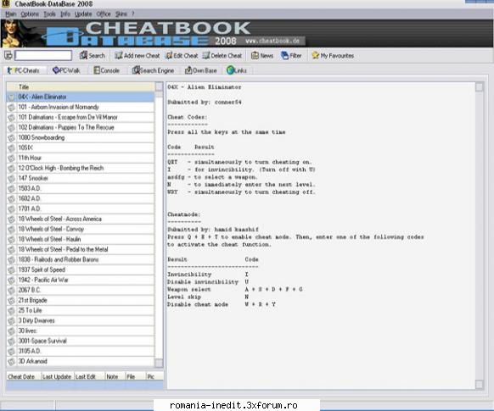This screenshot has width=494, height=411.
Task: Click the Last Edit column header
Action: tap(89, 376)
